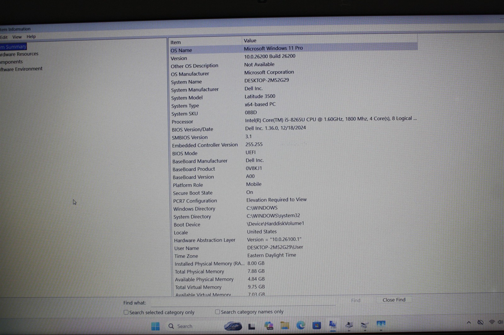Click the Find button
Screen dimensions: 504x335
(356, 300)
